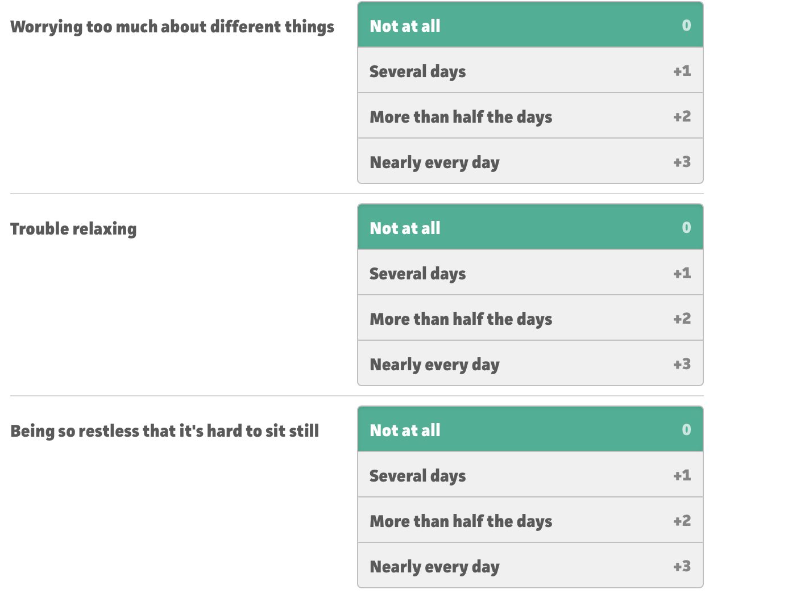The image size is (788, 594).
Task: Pick 'More than half the days' for worrying
Action: coord(530,116)
